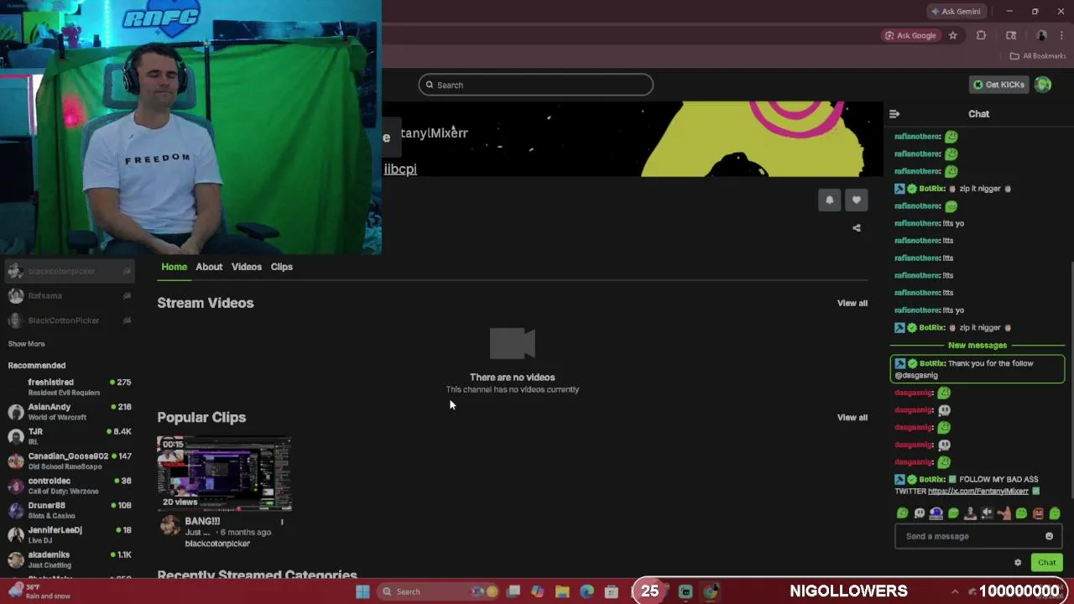Select the Home tab
This screenshot has height=604, width=1074.
(x=174, y=267)
